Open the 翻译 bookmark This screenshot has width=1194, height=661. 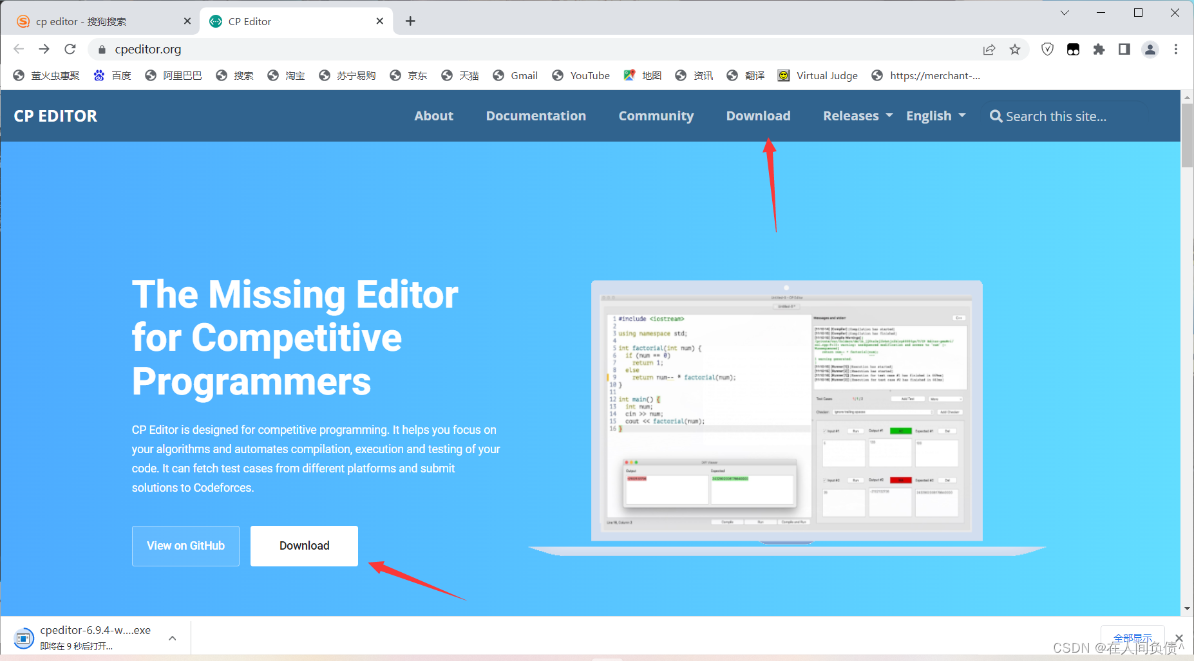click(746, 75)
